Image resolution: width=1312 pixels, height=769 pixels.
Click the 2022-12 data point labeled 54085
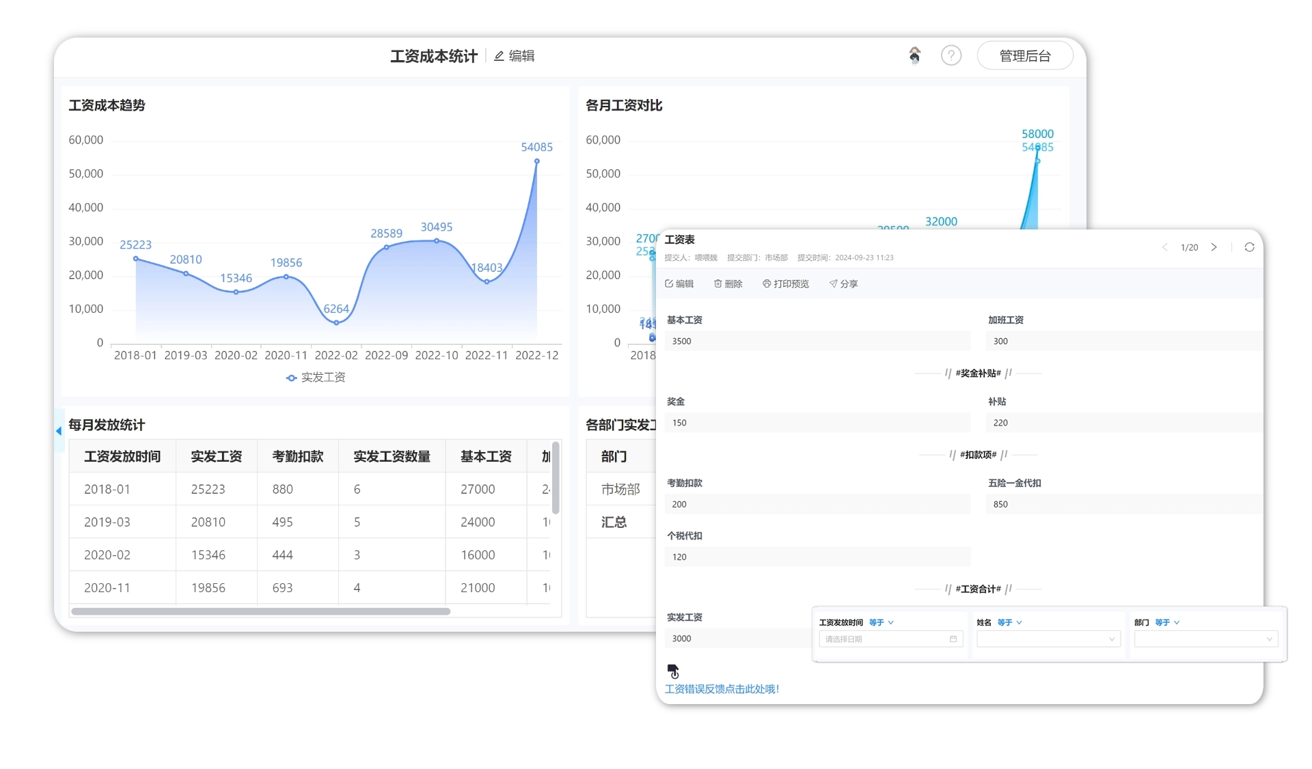(537, 161)
